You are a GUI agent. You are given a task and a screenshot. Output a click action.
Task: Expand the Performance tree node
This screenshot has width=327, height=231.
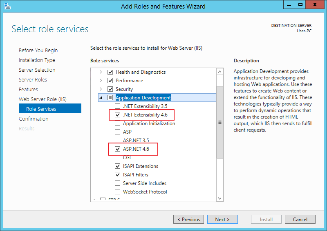[x=101, y=81]
